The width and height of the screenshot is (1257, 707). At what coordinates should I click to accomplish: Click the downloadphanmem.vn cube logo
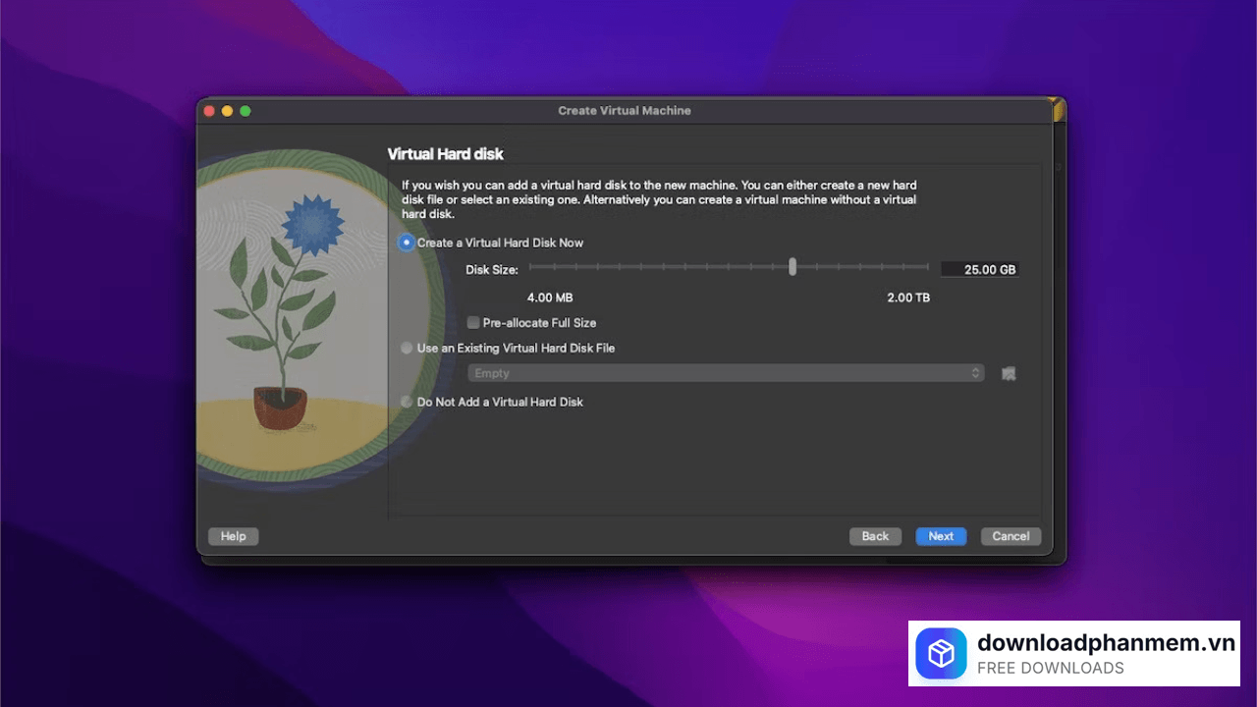tap(941, 653)
